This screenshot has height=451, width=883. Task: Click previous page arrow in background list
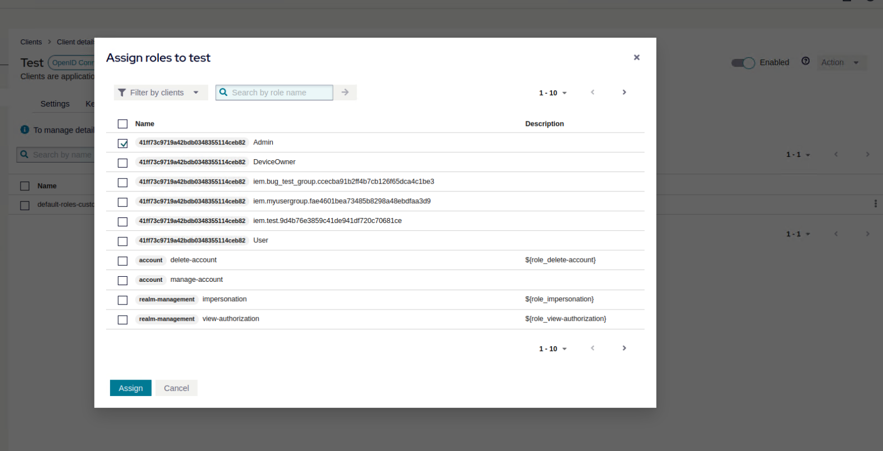[x=836, y=154]
